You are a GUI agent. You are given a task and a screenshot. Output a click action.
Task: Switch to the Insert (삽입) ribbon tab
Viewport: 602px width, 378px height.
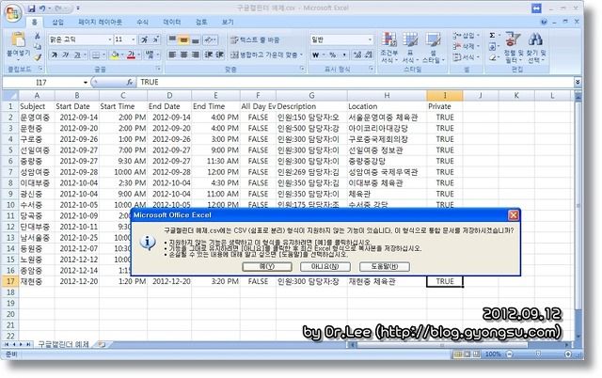(58, 23)
